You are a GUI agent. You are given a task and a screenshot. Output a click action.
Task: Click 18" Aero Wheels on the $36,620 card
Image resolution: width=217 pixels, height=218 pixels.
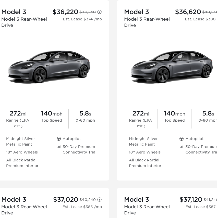145,152
